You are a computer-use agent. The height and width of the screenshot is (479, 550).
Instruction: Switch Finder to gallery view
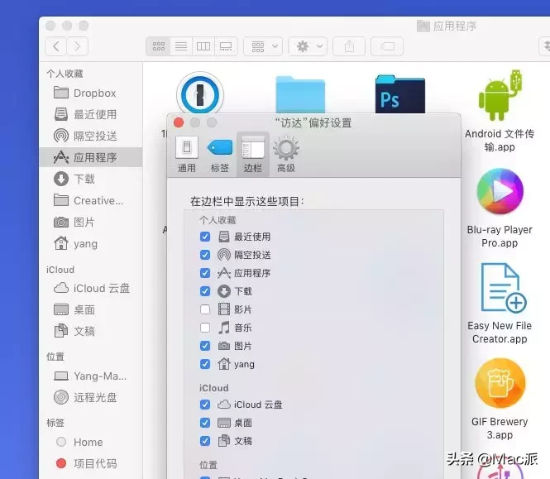point(226,46)
